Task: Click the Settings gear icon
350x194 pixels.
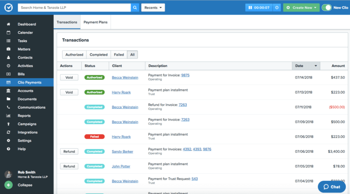Action: pos(8,140)
